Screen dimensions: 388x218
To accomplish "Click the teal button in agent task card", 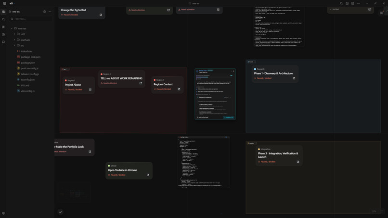I will [x=229, y=117].
